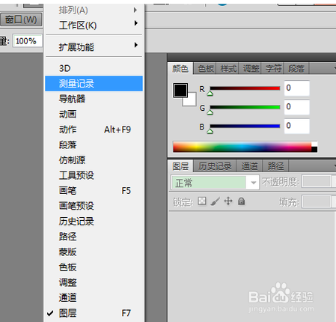This screenshot has width=336, height=322.
Task: Pick black at the spectrum ramp end
Action: point(314,149)
